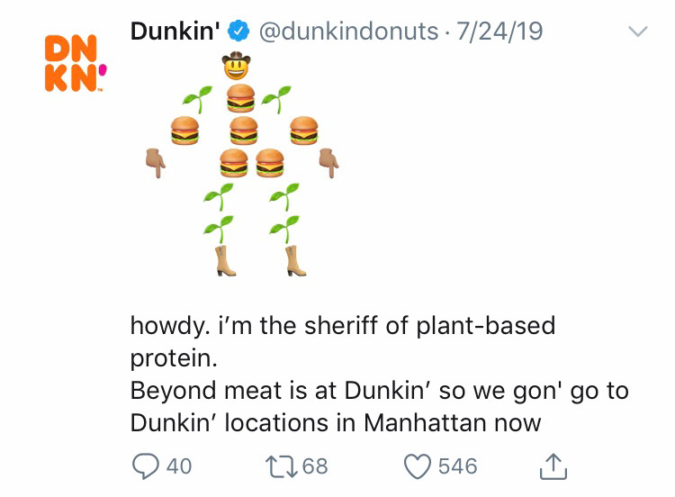675x497 pixels.
Task: Click the reply speech bubble icon
Action: pyautogui.click(x=146, y=466)
